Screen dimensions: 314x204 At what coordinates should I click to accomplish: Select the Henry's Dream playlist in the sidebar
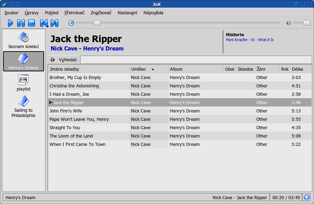coord(23,61)
